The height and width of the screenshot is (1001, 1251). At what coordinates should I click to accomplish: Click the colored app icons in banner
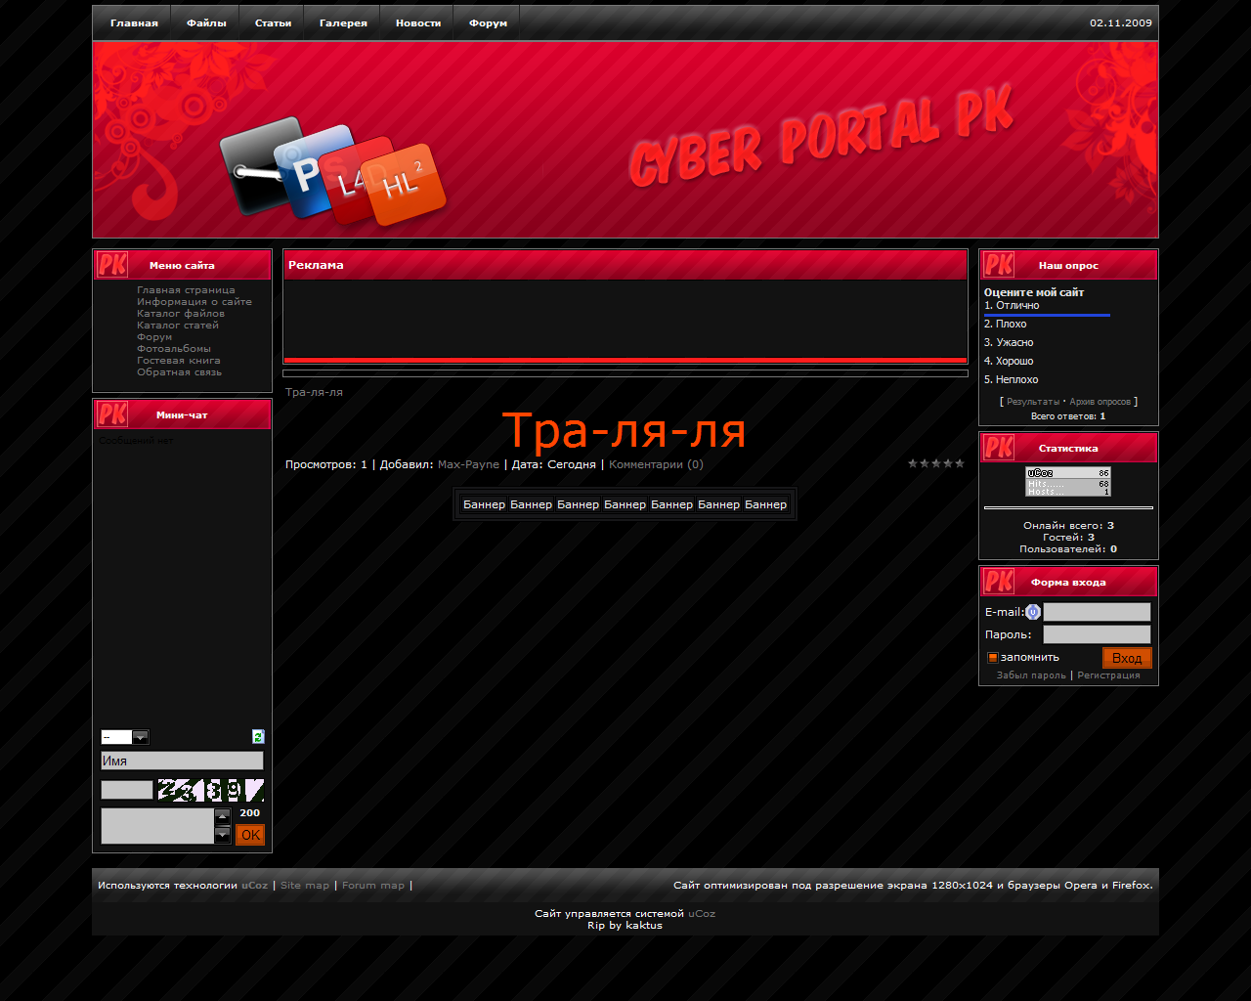coord(332,172)
